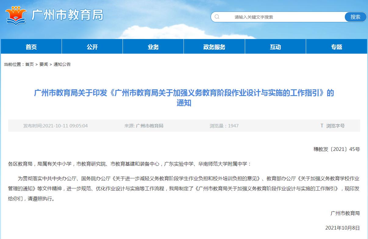This screenshot has width=368, height=239.
Task: Open 通知公告 breadcrumb link
Action: (x=62, y=64)
